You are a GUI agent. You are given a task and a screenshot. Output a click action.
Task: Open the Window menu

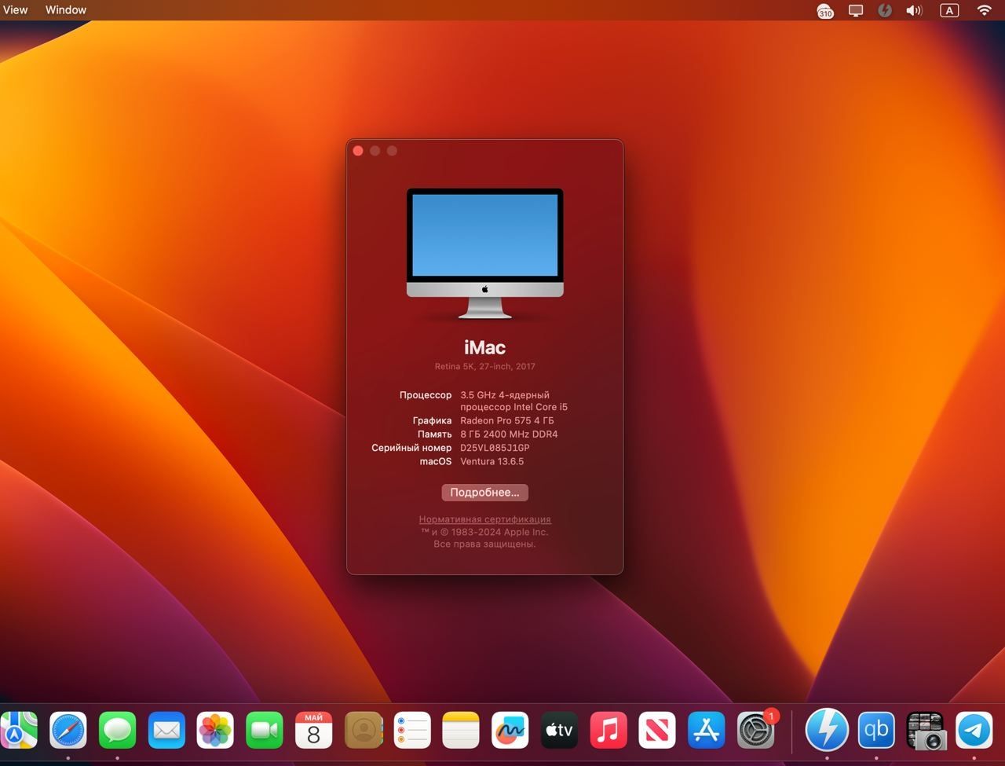[66, 10]
